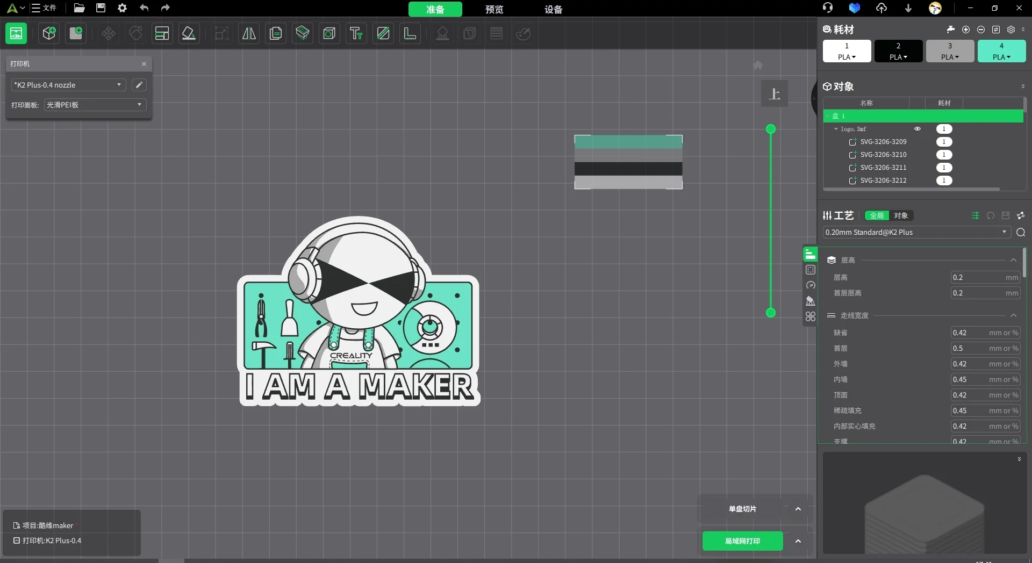Open the 光滑PEI板 plate type dropdown

tap(95, 105)
